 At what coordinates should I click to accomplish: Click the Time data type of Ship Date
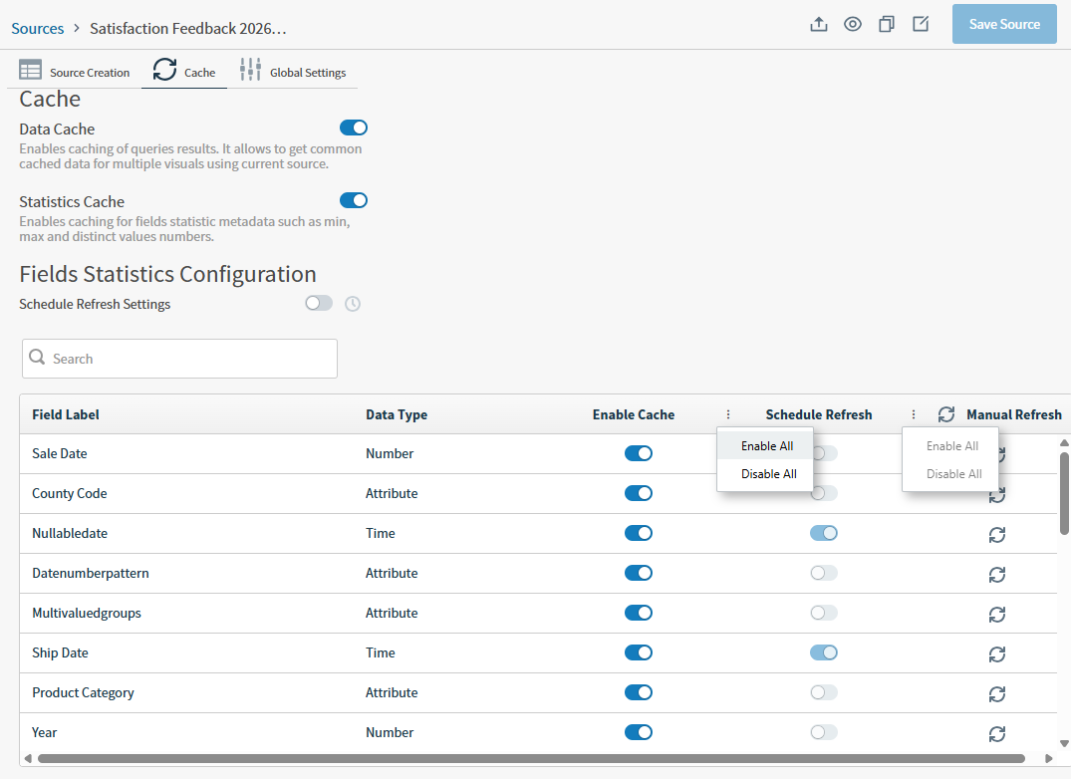381,652
